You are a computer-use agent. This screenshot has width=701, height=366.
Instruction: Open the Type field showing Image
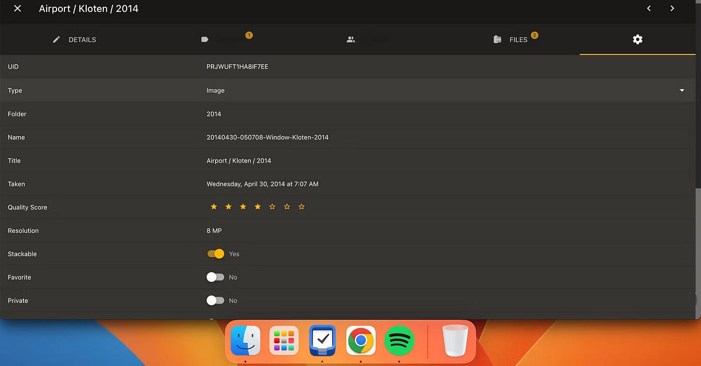tap(215, 90)
